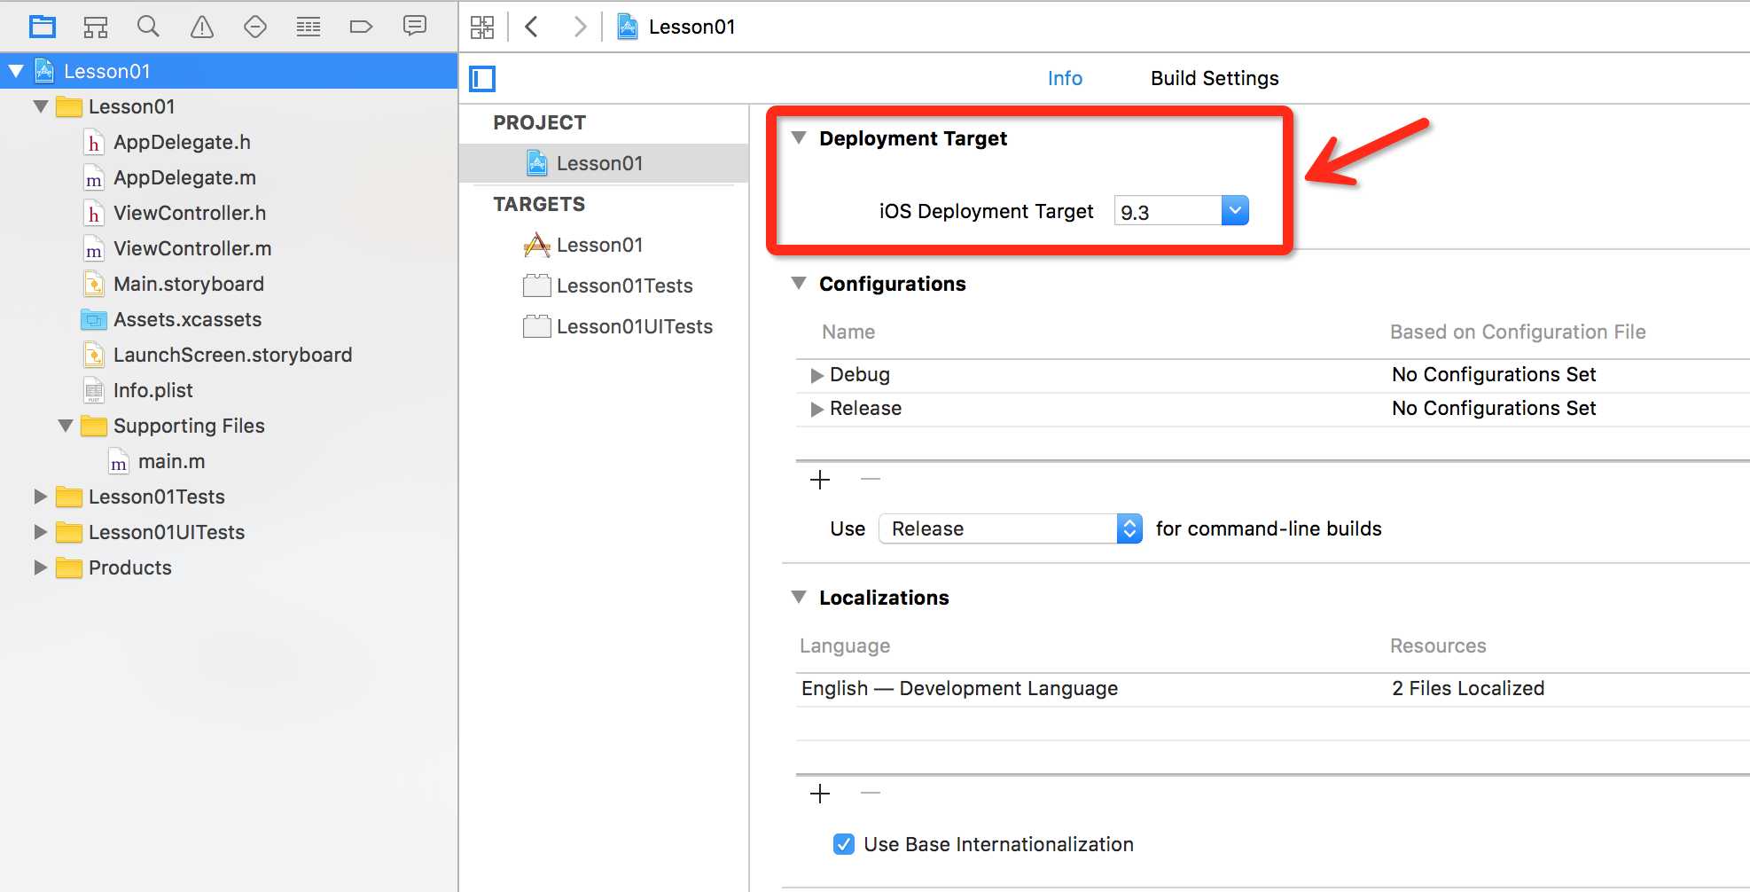Open AppDelegate.h in navigator
This screenshot has height=892, width=1750.
click(x=182, y=142)
